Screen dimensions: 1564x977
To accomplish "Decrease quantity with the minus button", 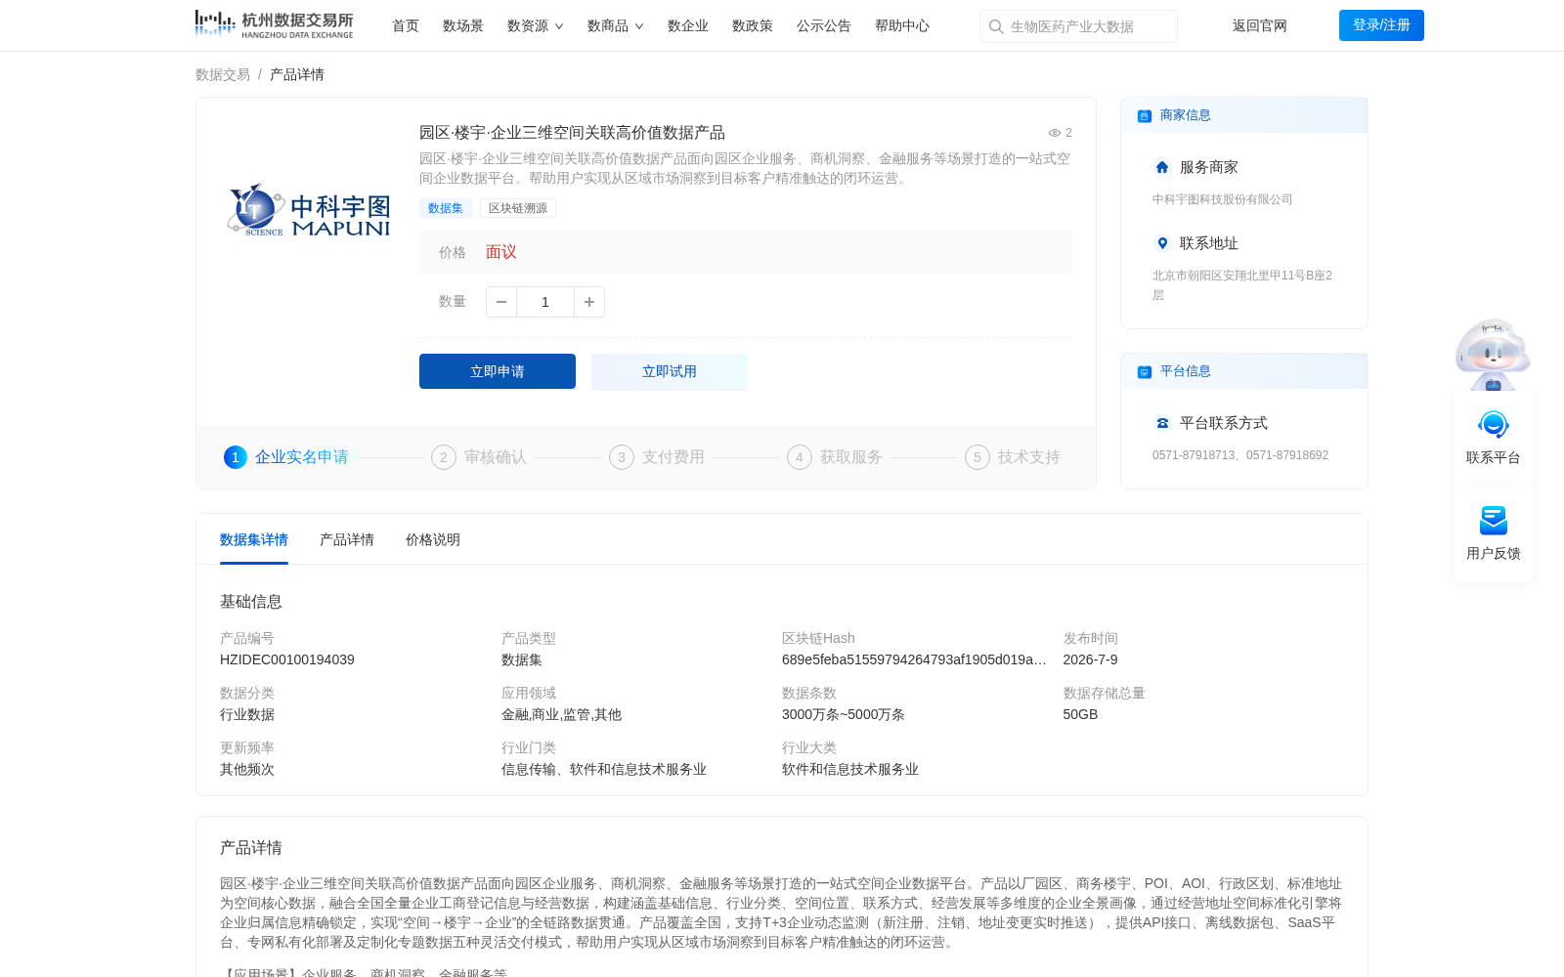I will tap(501, 302).
